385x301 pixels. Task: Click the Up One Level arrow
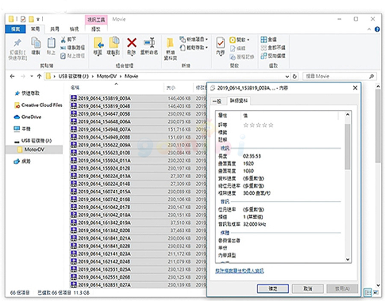tap(39, 76)
